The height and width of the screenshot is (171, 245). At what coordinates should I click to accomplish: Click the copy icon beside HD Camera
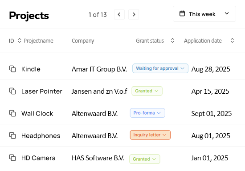click(x=12, y=158)
